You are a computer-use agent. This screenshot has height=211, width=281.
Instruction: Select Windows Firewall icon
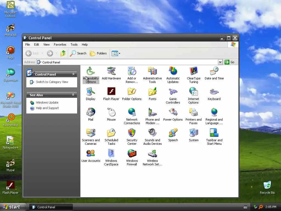pos(132,157)
